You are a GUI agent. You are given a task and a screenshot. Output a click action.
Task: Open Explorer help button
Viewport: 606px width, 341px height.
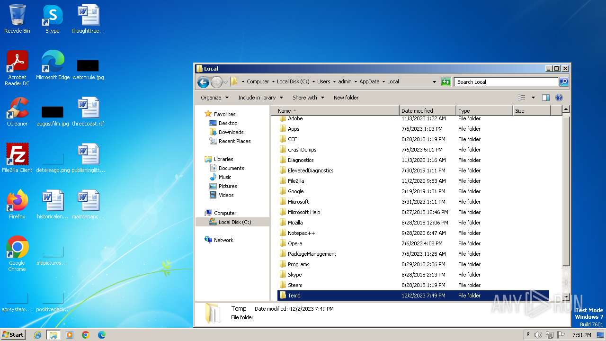pyautogui.click(x=559, y=98)
